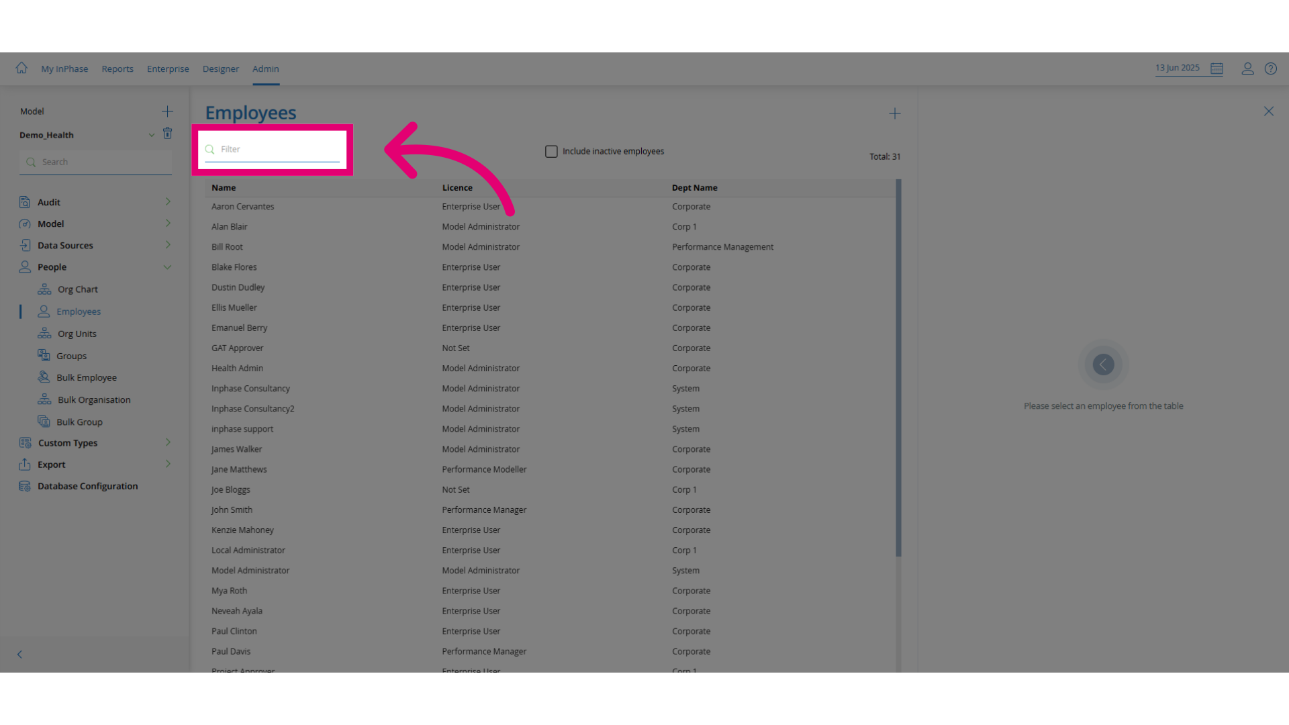Sort by the Licence column header
Viewport: 1289px width, 725px height.
coord(457,188)
